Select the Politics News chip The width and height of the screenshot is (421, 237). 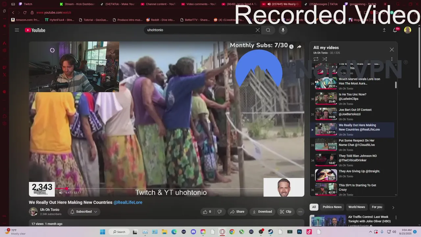tap(332, 207)
